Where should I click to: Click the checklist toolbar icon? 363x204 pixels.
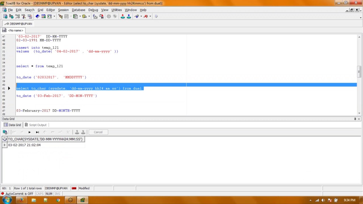[95, 16]
